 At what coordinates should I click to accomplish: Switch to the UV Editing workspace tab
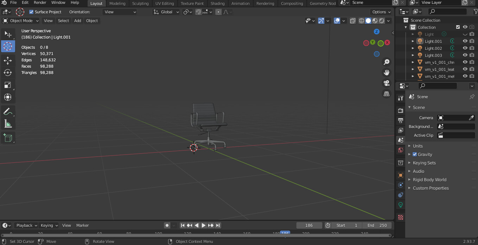[165, 4]
